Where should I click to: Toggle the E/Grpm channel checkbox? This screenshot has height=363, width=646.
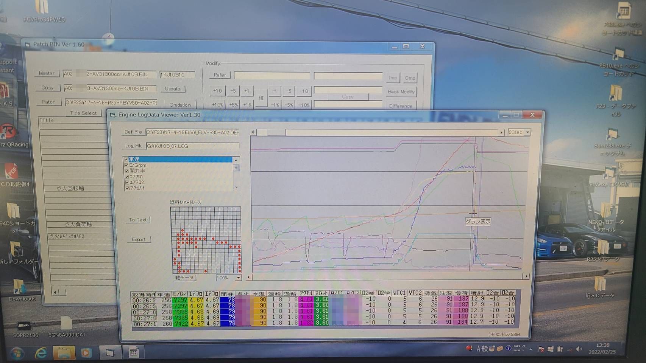coord(126,165)
